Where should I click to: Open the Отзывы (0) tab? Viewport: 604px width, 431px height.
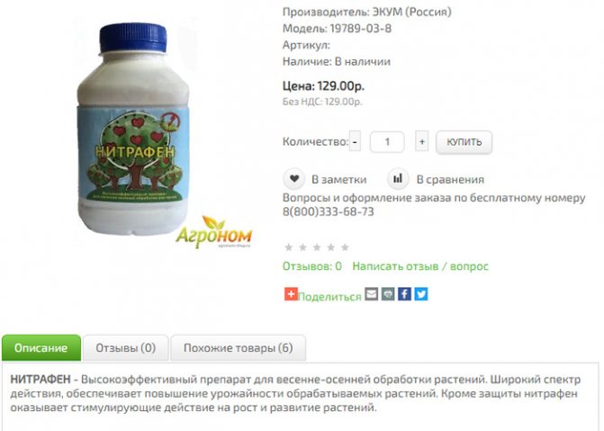tap(126, 348)
